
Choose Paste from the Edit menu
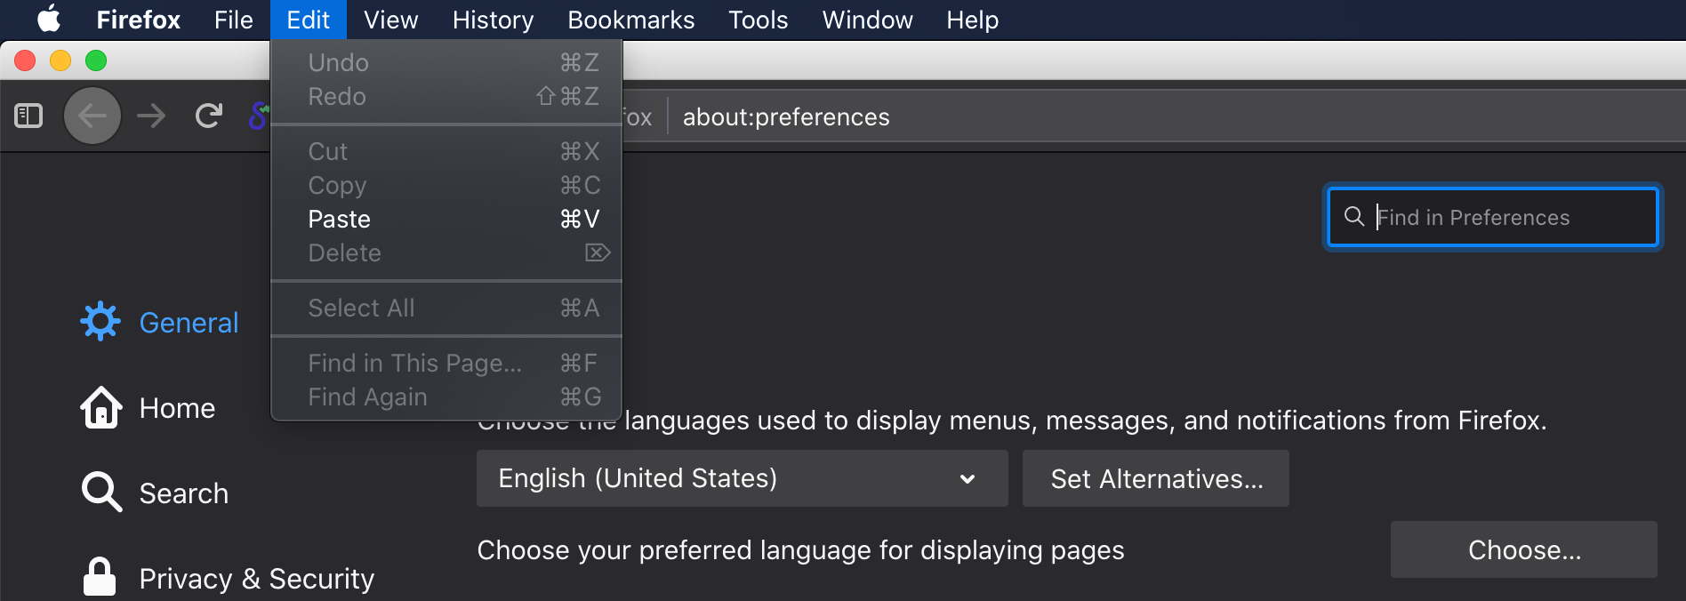446,219
